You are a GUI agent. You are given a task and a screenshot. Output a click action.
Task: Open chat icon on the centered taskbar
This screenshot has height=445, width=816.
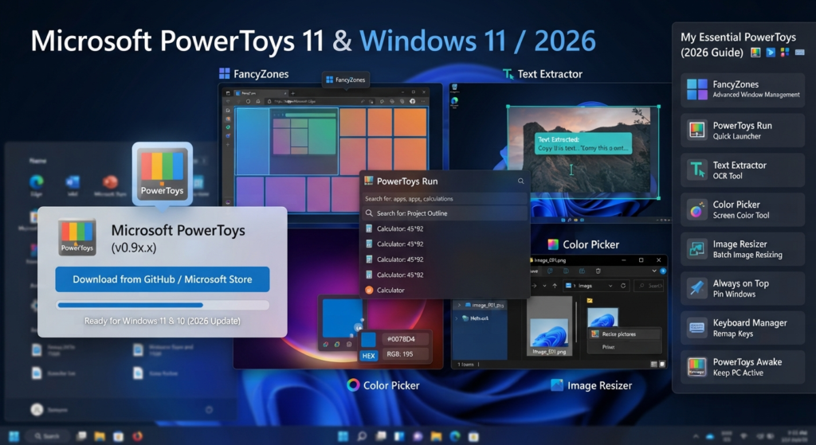tap(418, 436)
